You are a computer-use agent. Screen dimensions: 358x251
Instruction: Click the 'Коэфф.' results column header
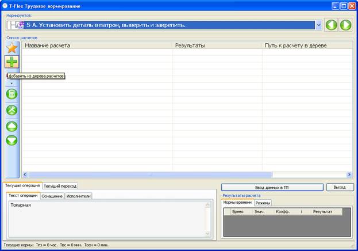pyautogui.click(x=286, y=212)
